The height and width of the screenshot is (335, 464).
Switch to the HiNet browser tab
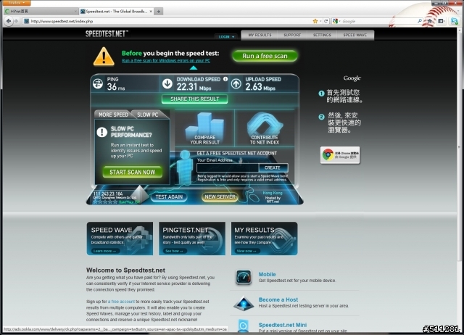pyautogui.click(x=40, y=12)
